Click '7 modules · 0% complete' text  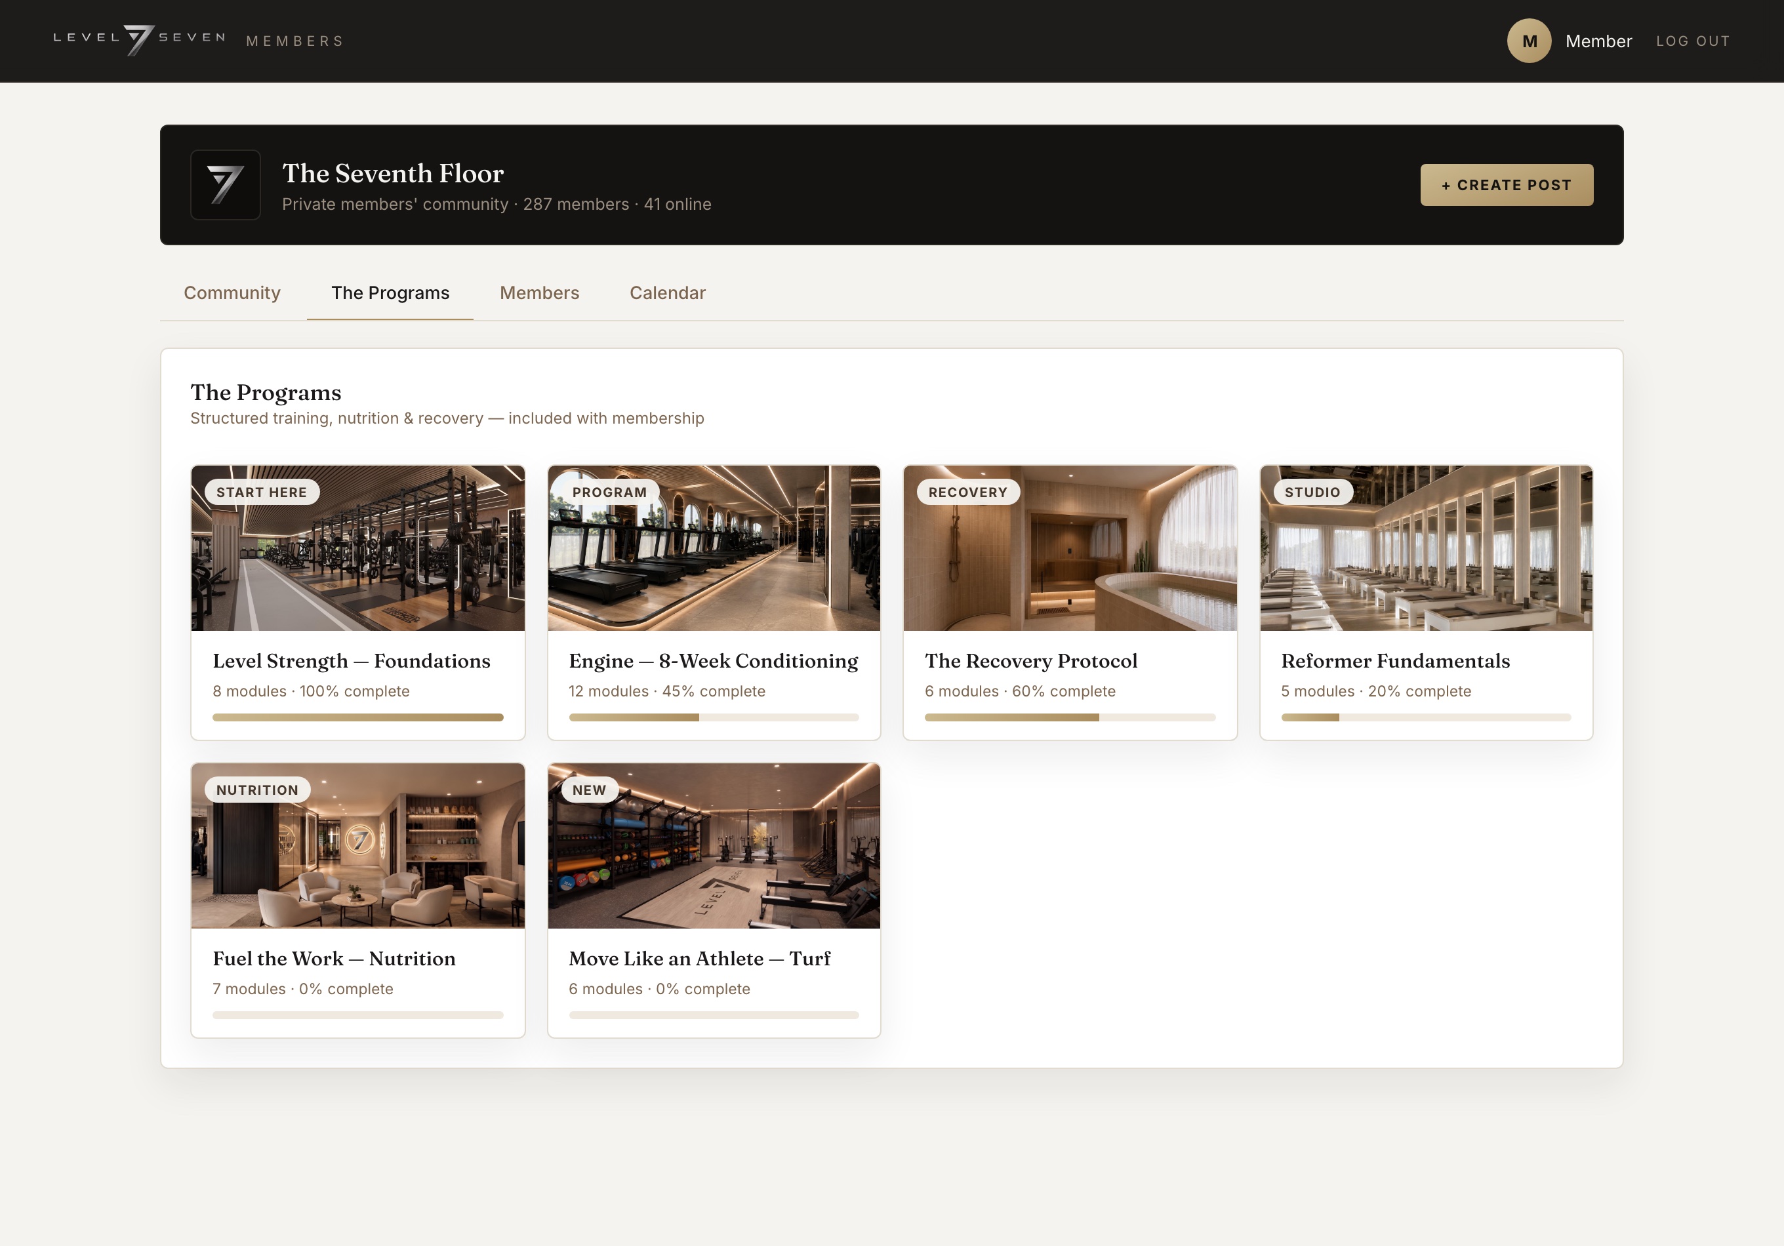pos(303,989)
